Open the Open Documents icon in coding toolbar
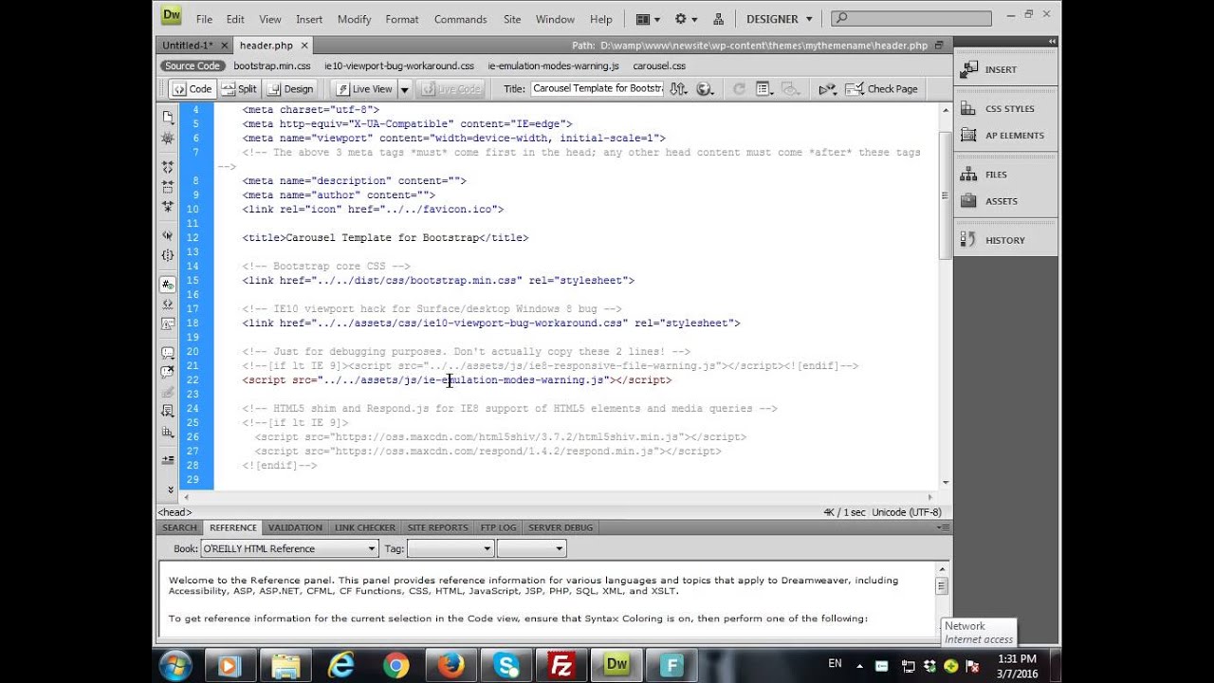1214x683 pixels. click(168, 118)
